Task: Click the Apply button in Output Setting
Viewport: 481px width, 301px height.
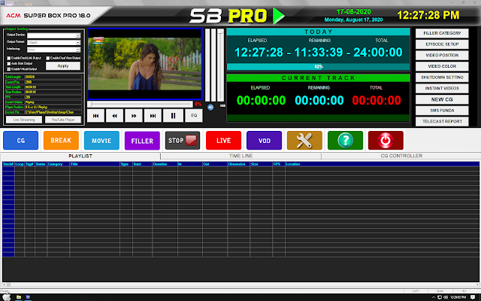Action: click(x=63, y=65)
